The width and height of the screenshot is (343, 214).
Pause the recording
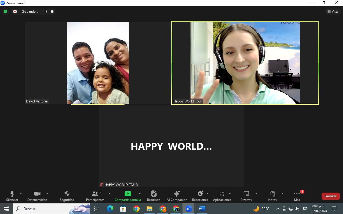pyautogui.click(x=46, y=12)
